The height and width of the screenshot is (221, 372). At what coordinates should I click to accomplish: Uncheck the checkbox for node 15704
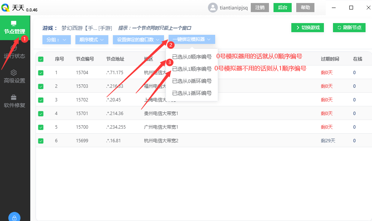click(41, 72)
